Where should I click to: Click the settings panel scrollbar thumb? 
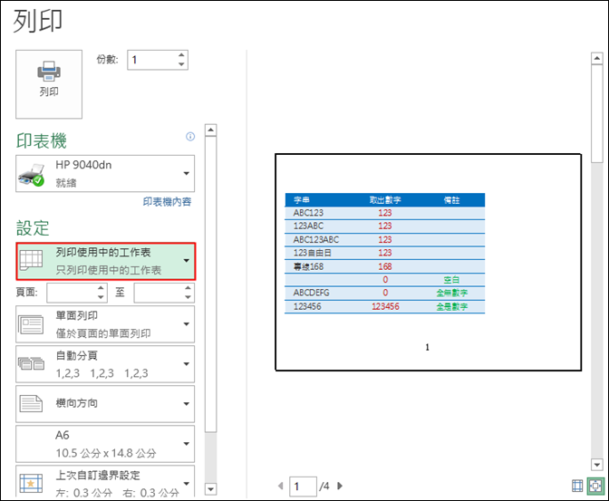pos(210,284)
